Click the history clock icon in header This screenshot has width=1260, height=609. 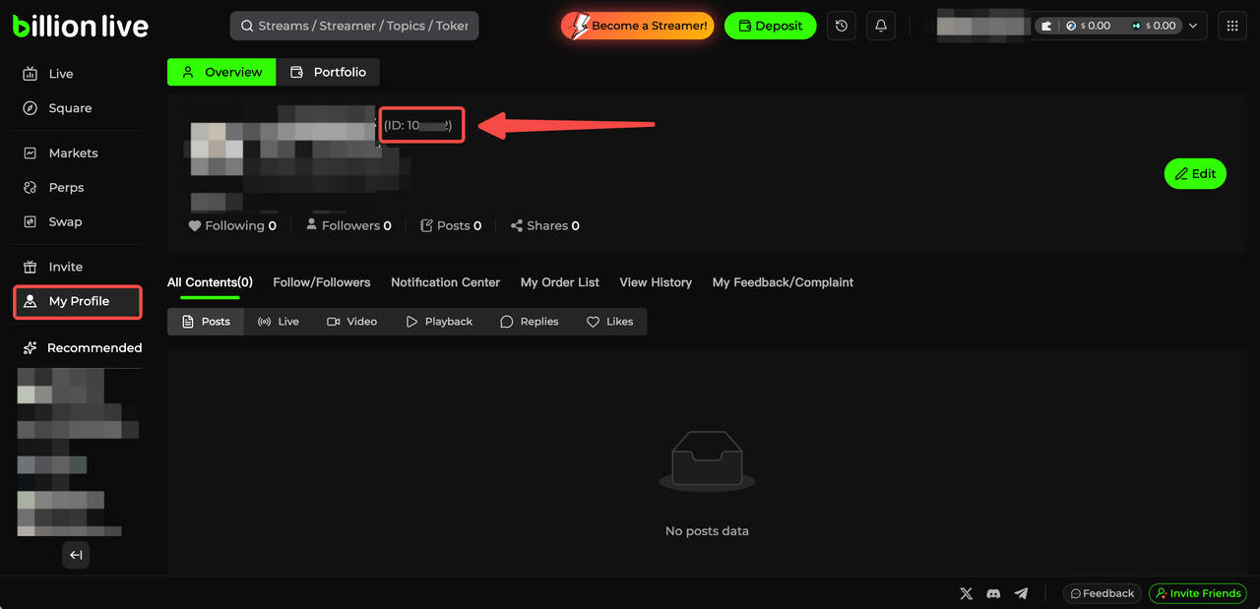841,26
